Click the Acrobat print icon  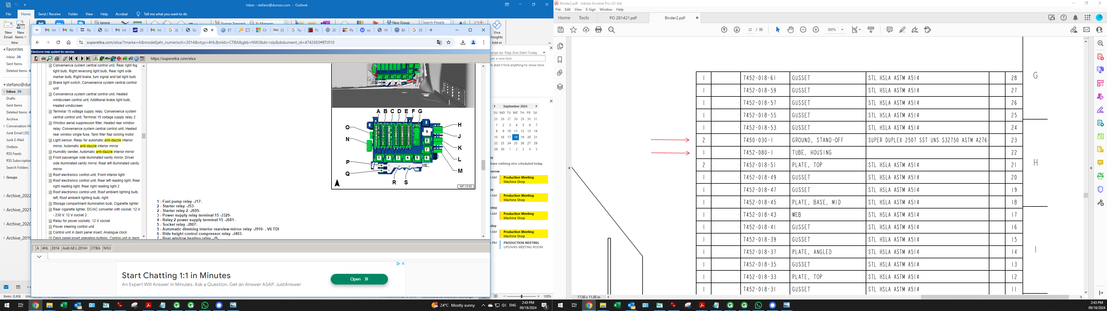(599, 30)
